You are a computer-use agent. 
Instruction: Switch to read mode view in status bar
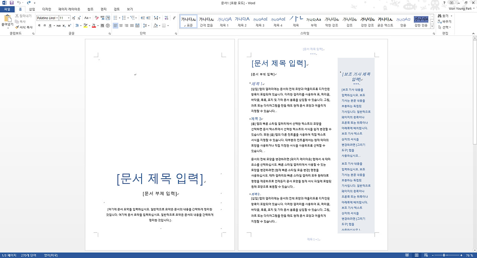[x=407, y=255]
